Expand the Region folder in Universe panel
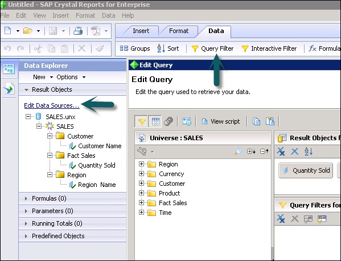Screen dimensions: 341x261 click(141, 164)
